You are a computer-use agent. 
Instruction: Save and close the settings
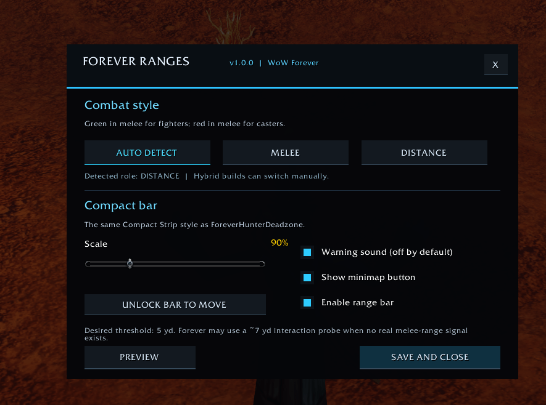click(429, 357)
